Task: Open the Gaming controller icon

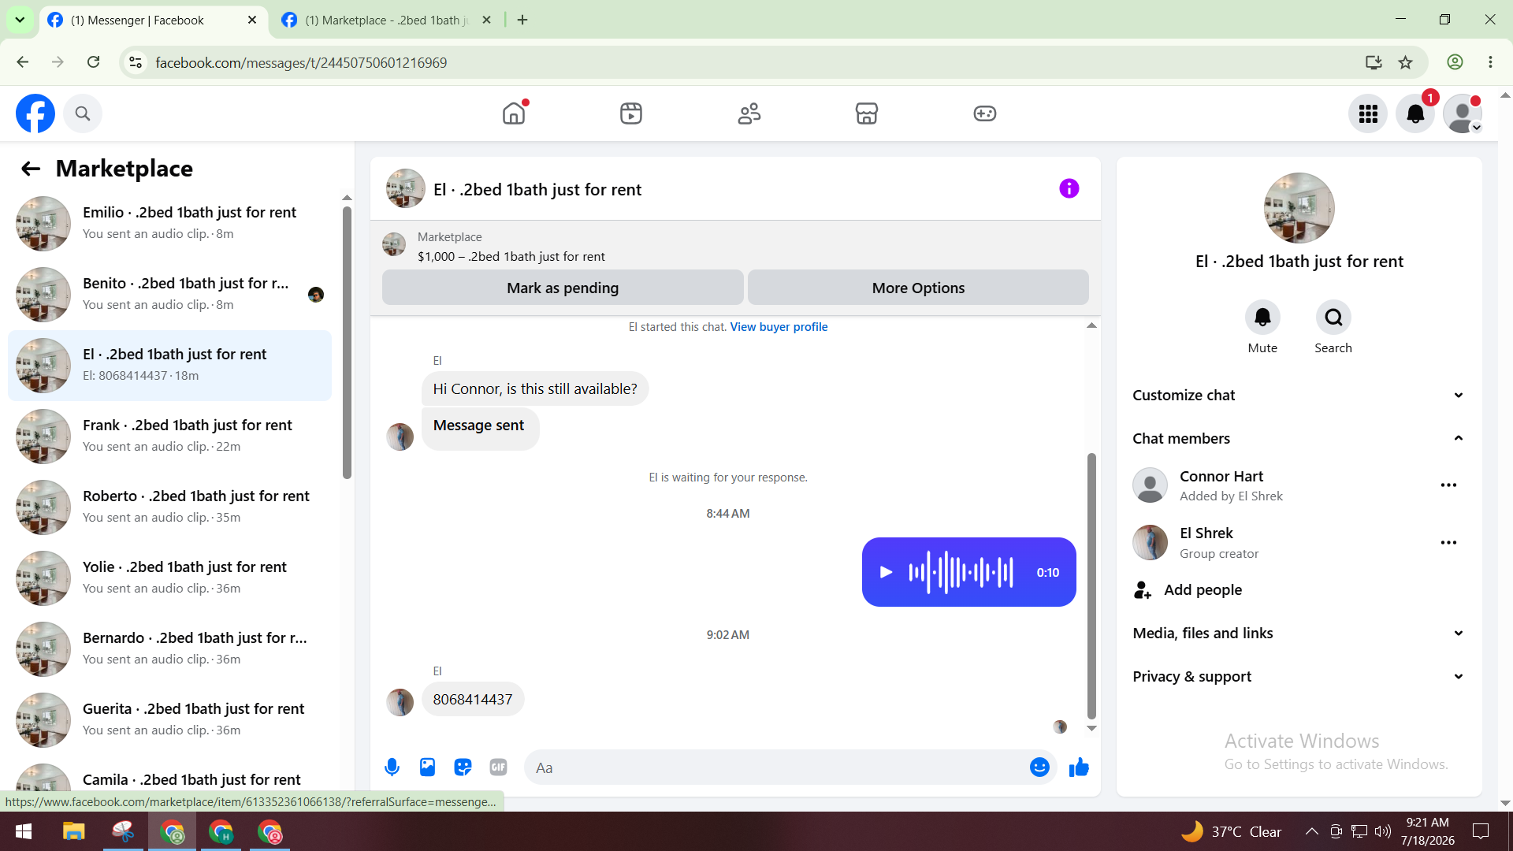Action: pos(985,113)
